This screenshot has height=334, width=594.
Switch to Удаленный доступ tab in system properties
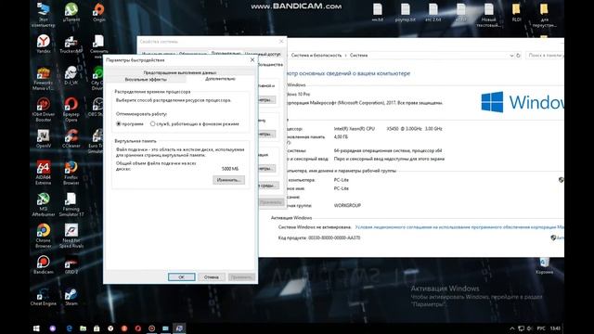263,54
